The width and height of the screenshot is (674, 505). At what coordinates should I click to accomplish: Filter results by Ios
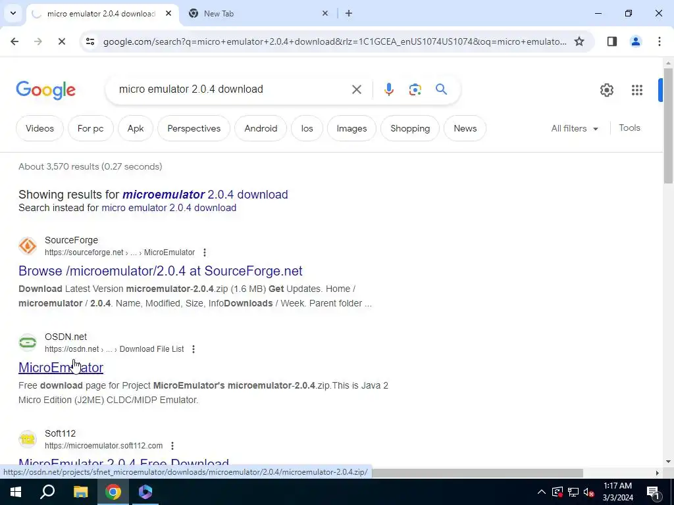[x=307, y=128]
